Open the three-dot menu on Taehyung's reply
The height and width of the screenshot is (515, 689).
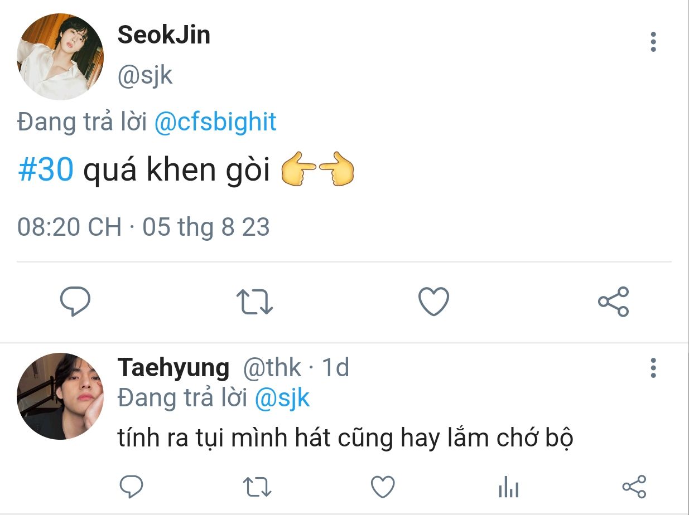click(x=653, y=368)
